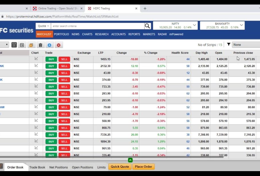Click the horizontal scrollbar under the table

click(111, 157)
